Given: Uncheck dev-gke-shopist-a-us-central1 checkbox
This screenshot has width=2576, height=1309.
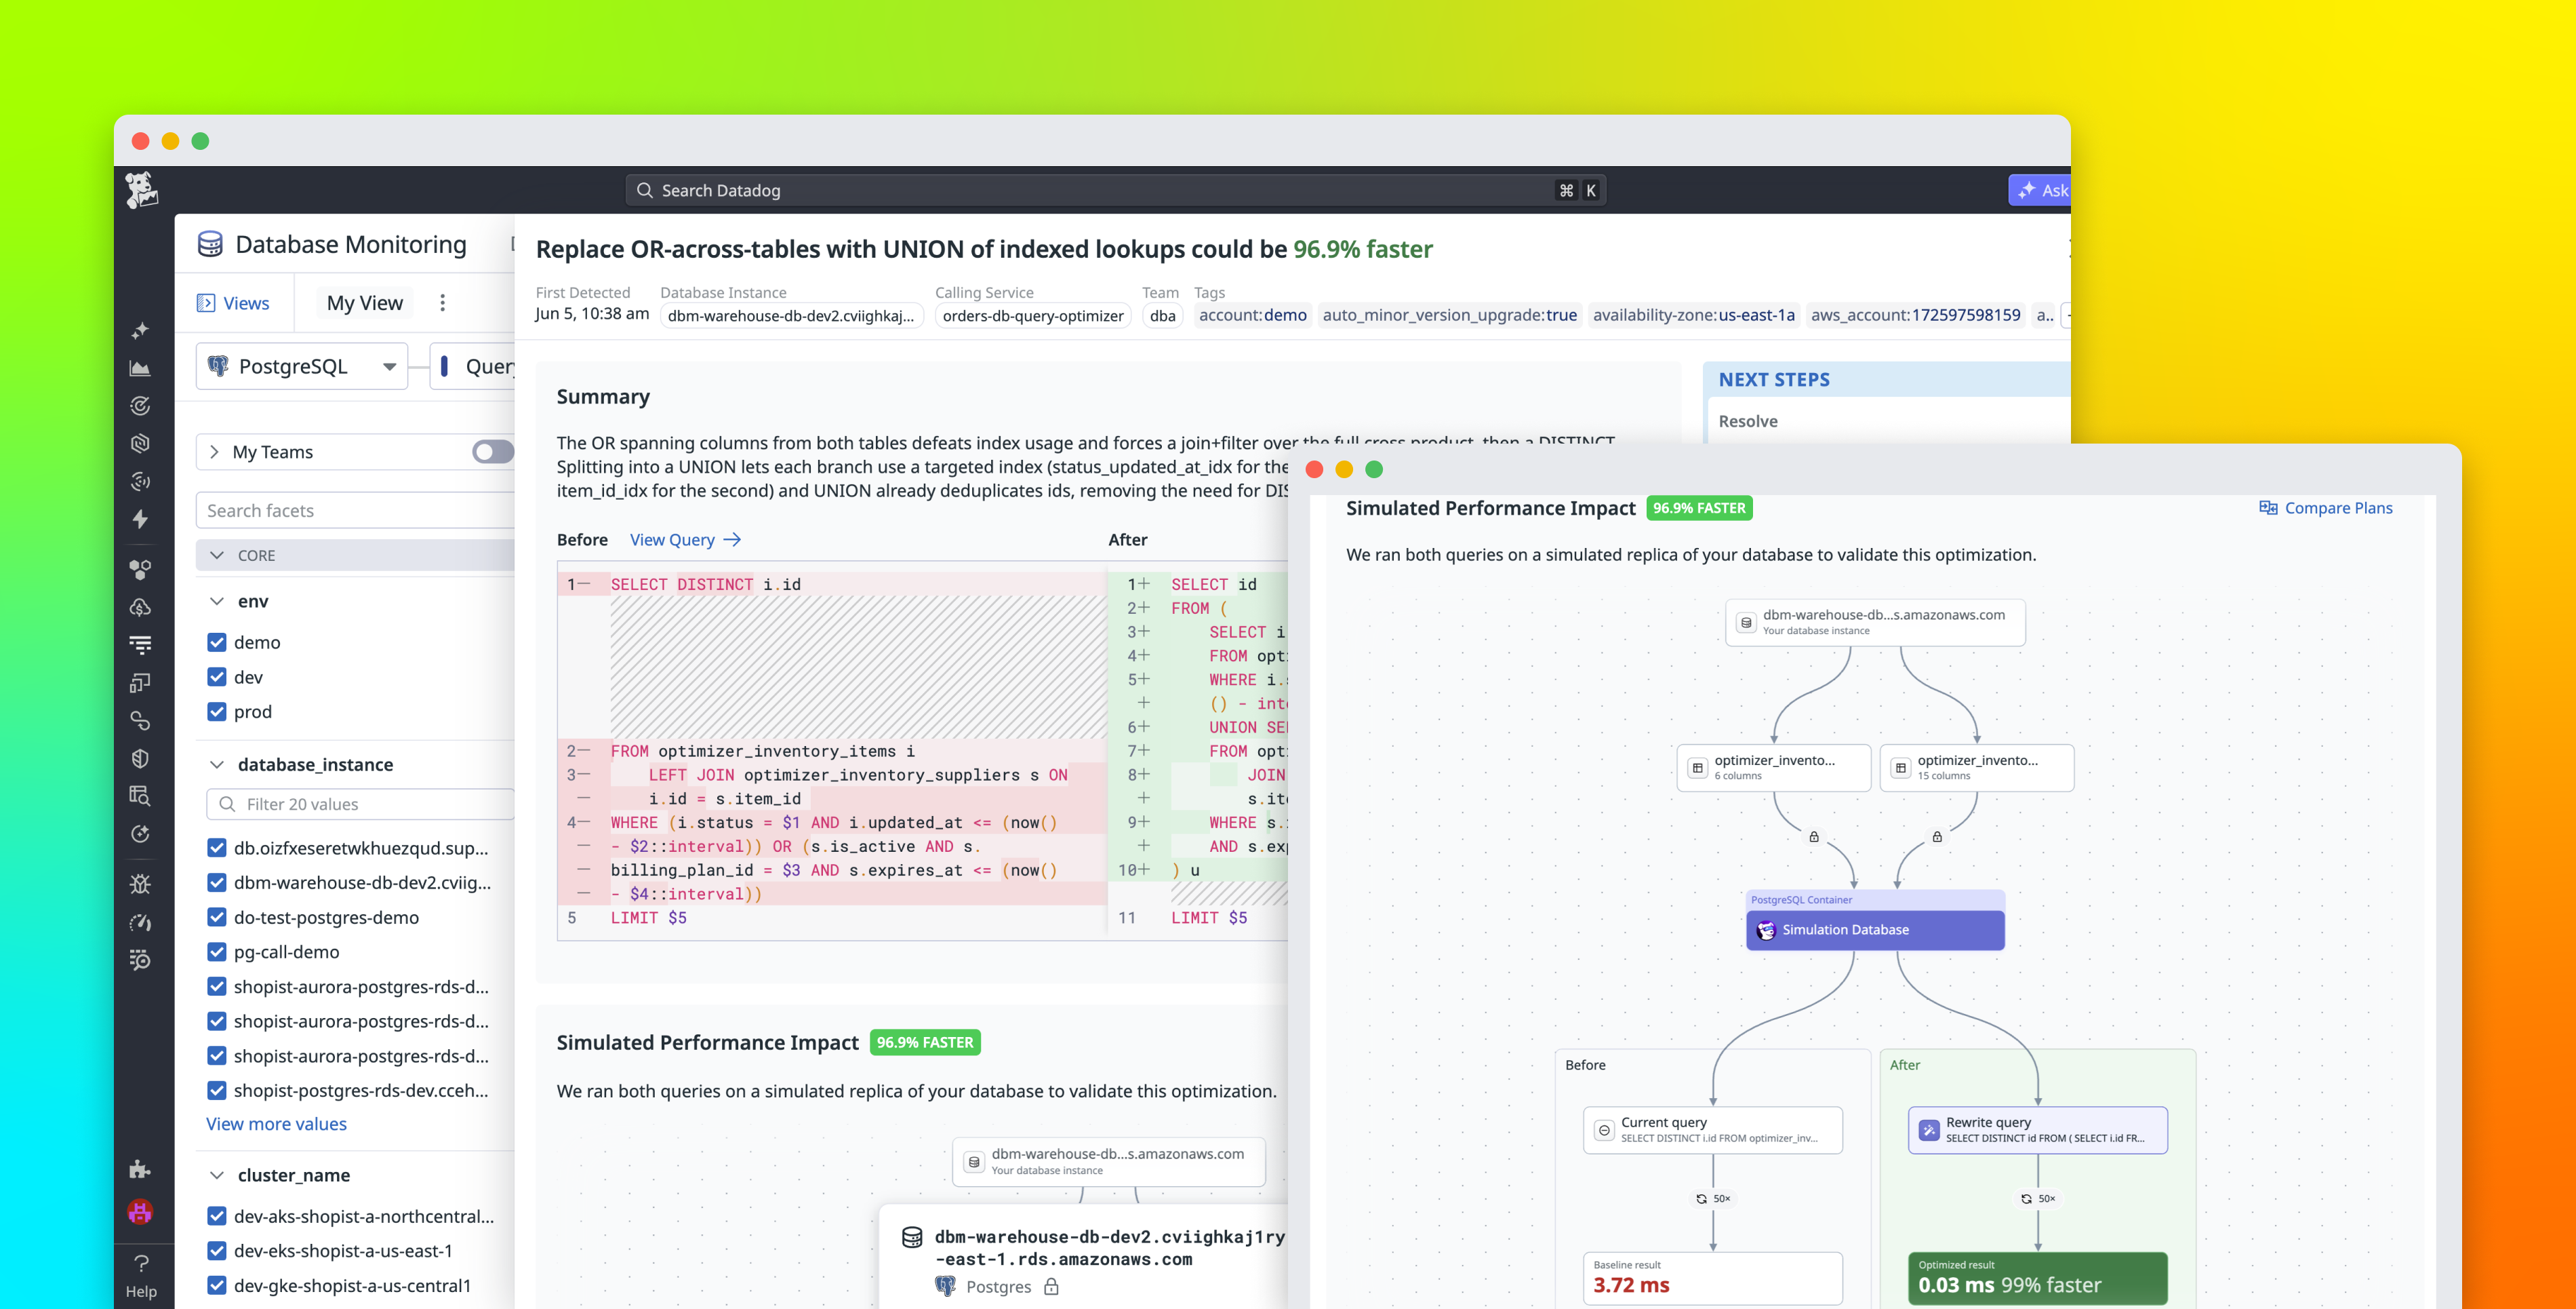Looking at the screenshot, I should pos(217,1286).
